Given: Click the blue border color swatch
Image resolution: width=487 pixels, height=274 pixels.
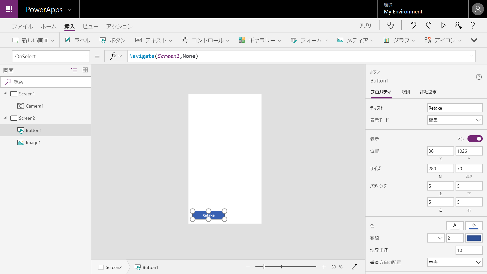Looking at the screenshot, I should (x=474, y=238).
